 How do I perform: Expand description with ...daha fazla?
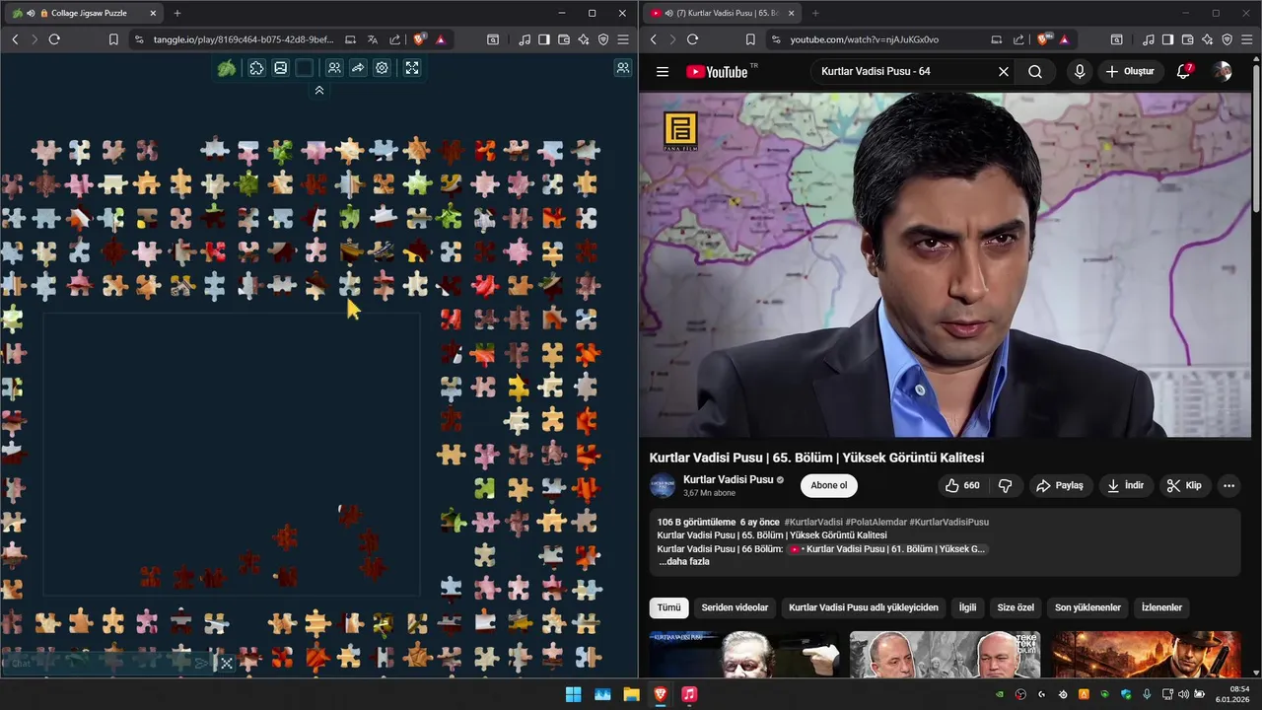pos(684,561)
